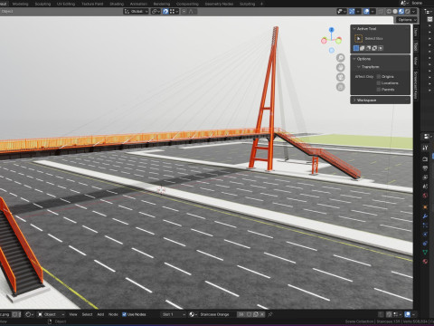Screen dimensions: 434x326
Task: Toggle X-ray mode
Action: [x=381, y=11]
